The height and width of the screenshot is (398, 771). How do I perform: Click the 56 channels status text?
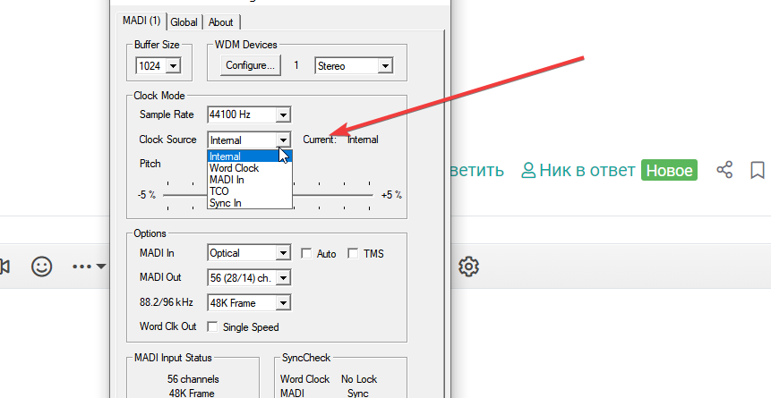tap(193, 379)
